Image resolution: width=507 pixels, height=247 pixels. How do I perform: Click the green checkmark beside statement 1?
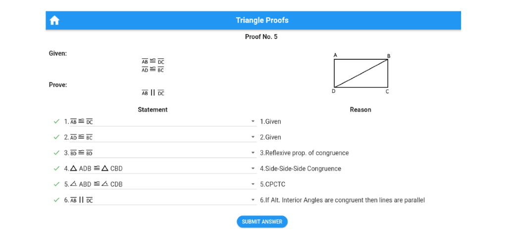[x=56, y=121]
